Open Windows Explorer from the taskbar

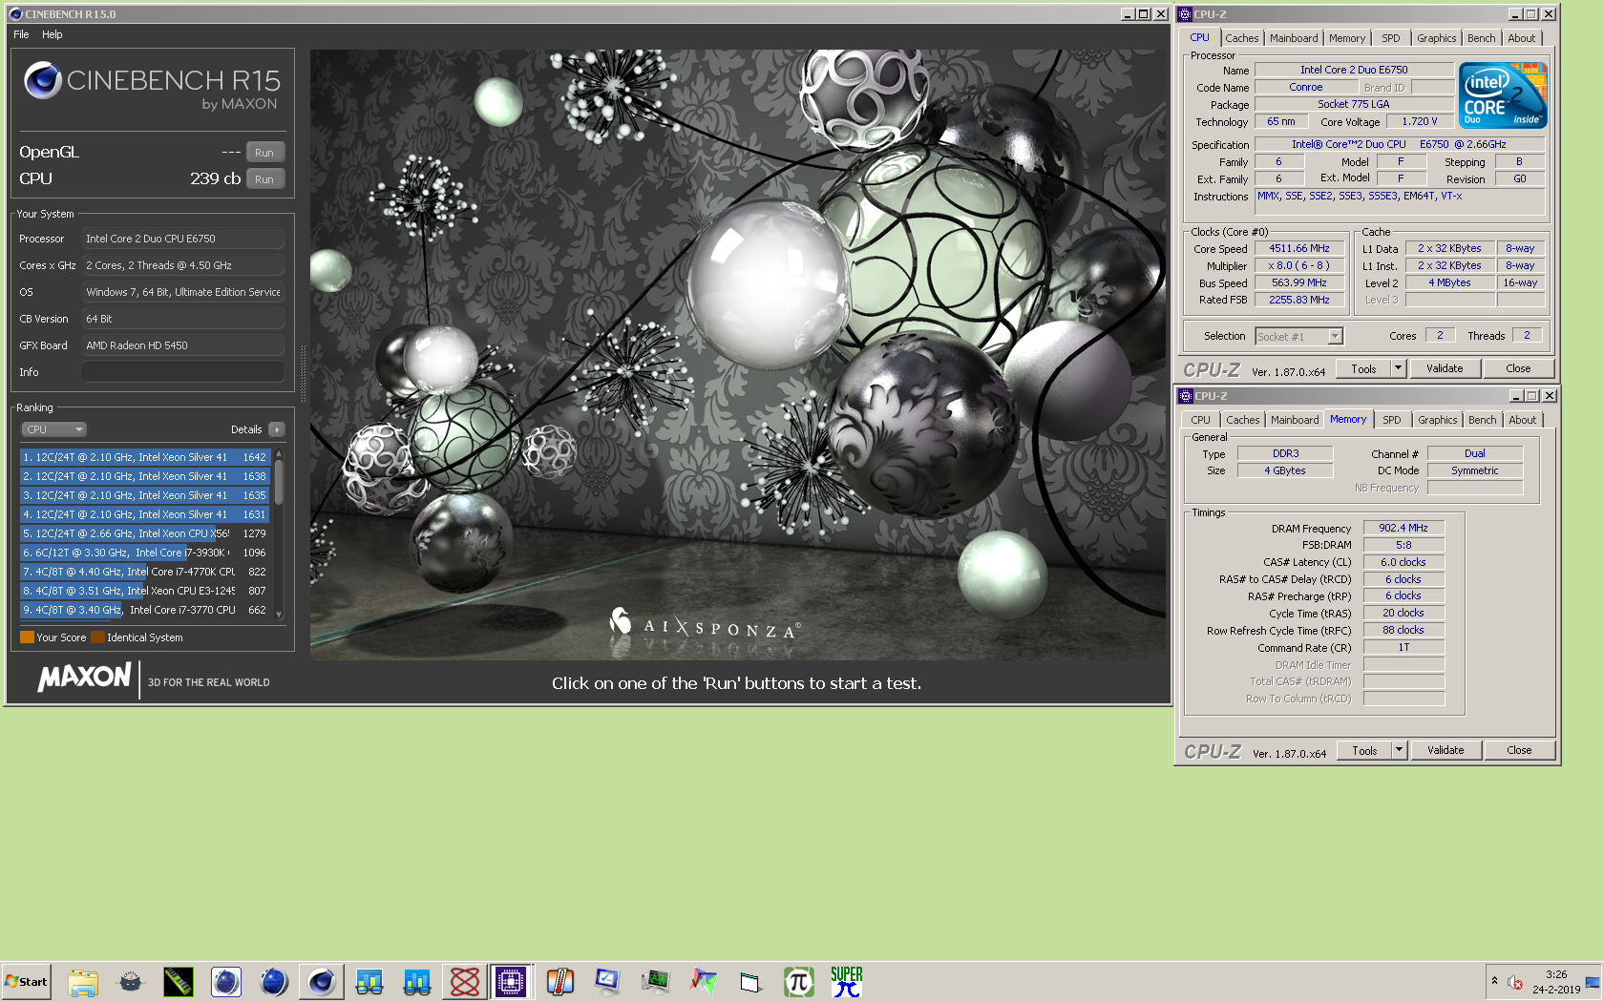[83, 982]
